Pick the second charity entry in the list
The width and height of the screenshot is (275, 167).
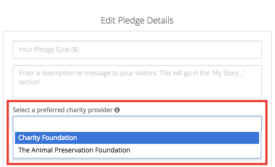pos(137,150)
